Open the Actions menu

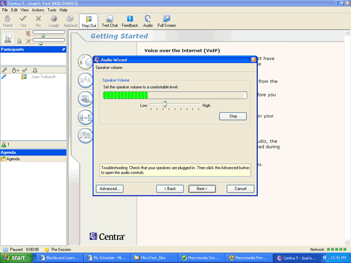37,10
